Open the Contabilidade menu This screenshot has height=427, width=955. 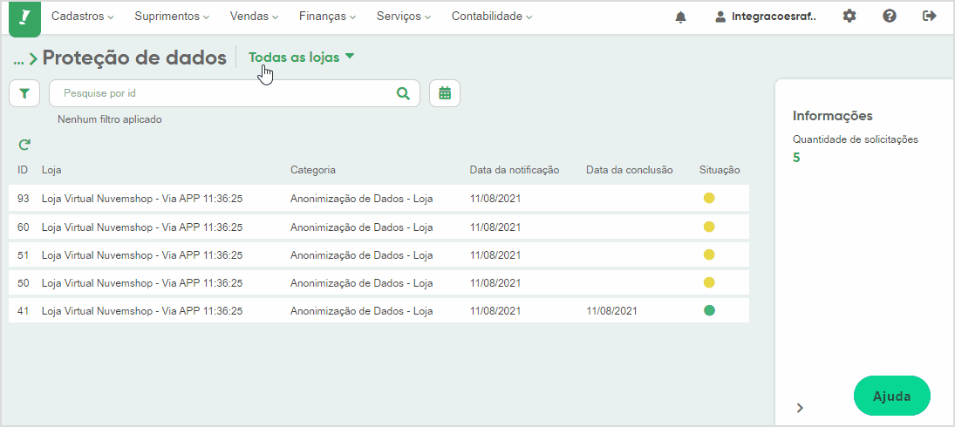click(x=492, y=17)
